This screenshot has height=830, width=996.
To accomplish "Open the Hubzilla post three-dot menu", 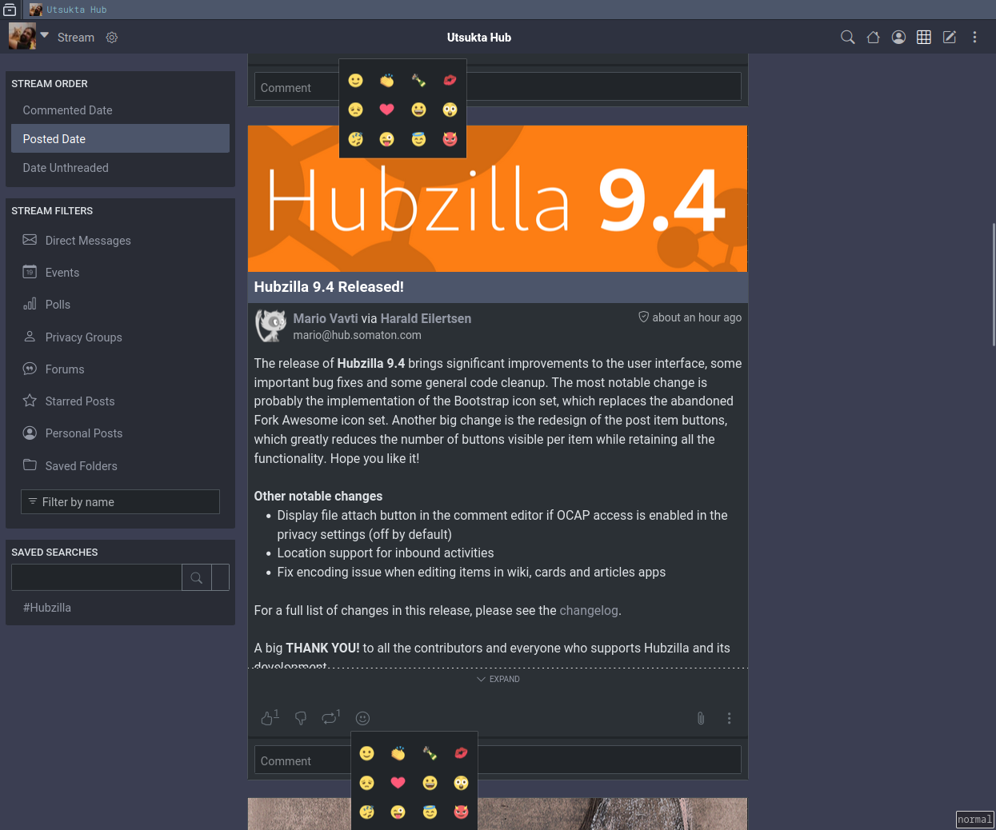I will [729, 718].
